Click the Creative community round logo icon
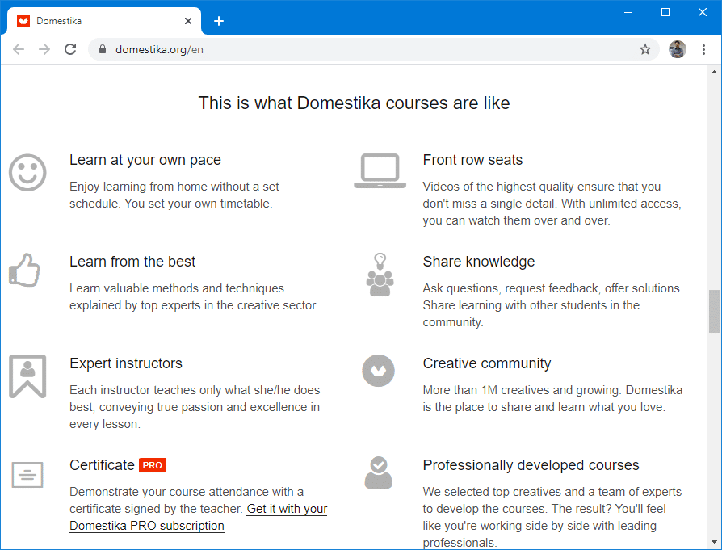Screen dimensions: 722x550 [378, 371]
